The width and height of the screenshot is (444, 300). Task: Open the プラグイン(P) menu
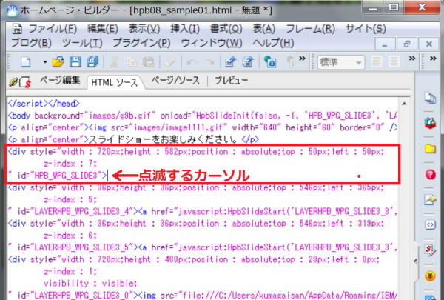coord(141,43)
